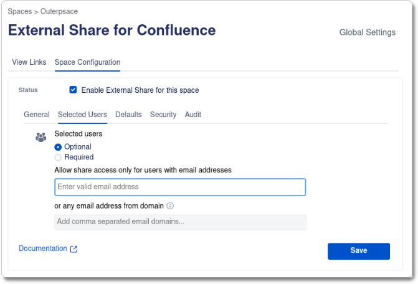The image size is (418, 284).
Task: Open Global Settings
Action: 368,32
